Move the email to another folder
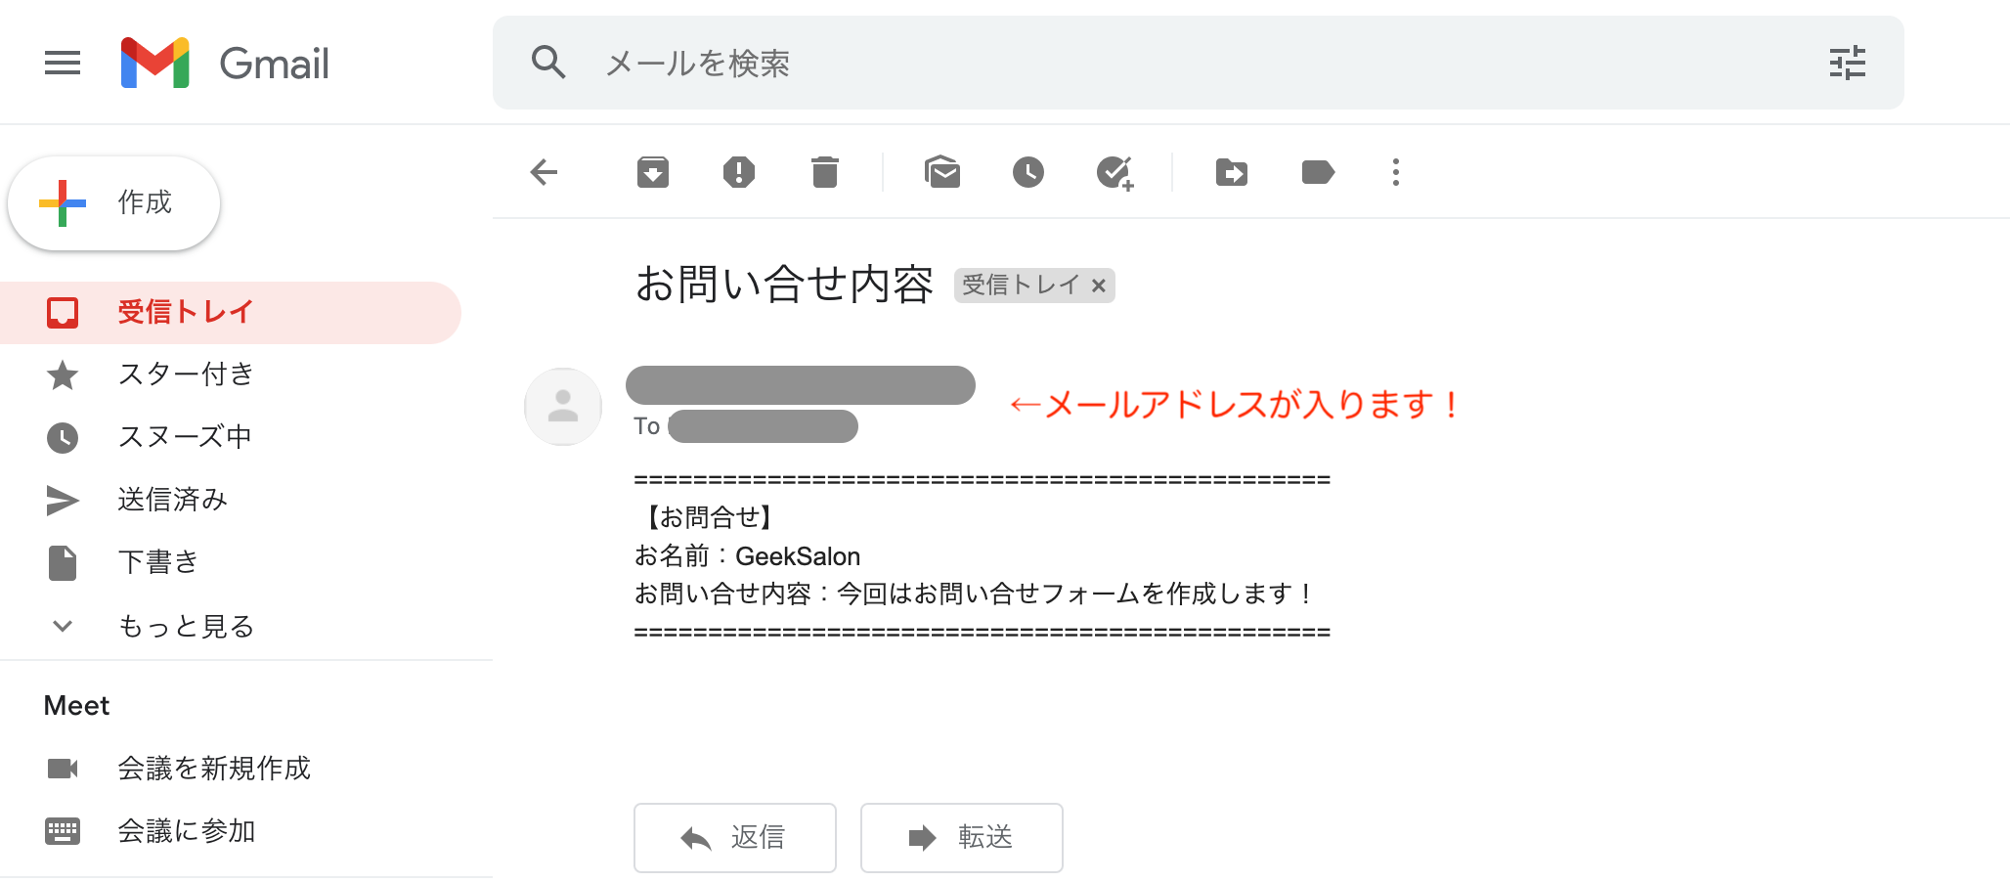This screenshot has height=882, width=2010. click(1231, 171)
